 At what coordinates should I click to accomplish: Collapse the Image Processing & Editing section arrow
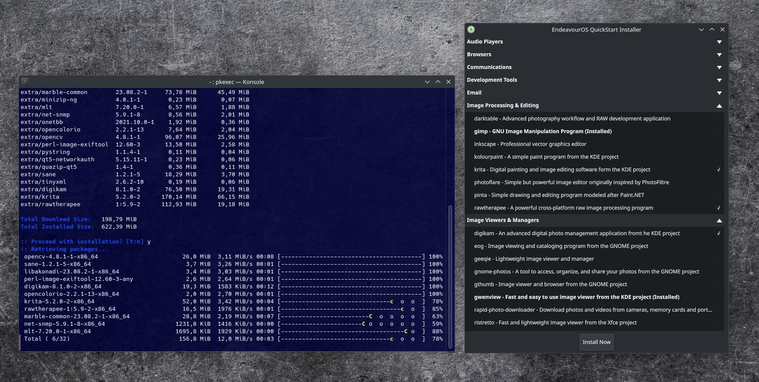(x=719, y=106)
